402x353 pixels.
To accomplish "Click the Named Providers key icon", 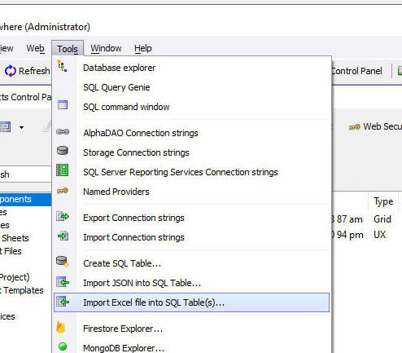I will click(x=63, y=191).
